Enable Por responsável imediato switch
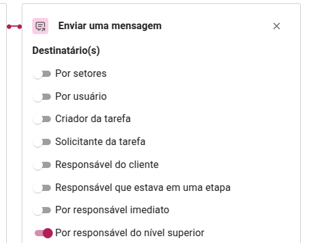 pyautogui.click(x=42, y=210)
